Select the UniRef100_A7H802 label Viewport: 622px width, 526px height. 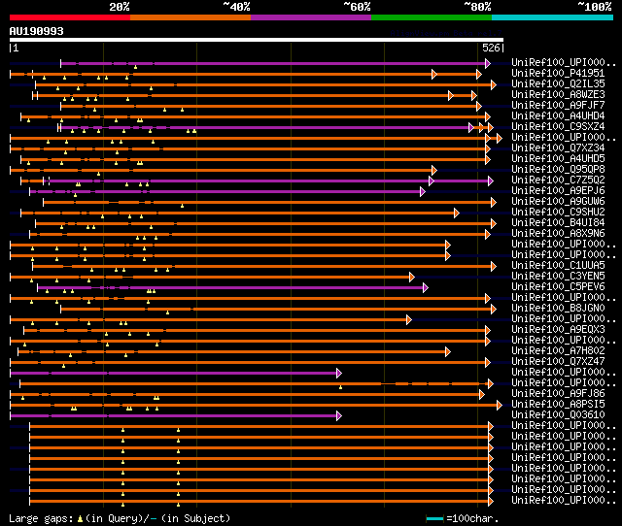pos(558,351)
